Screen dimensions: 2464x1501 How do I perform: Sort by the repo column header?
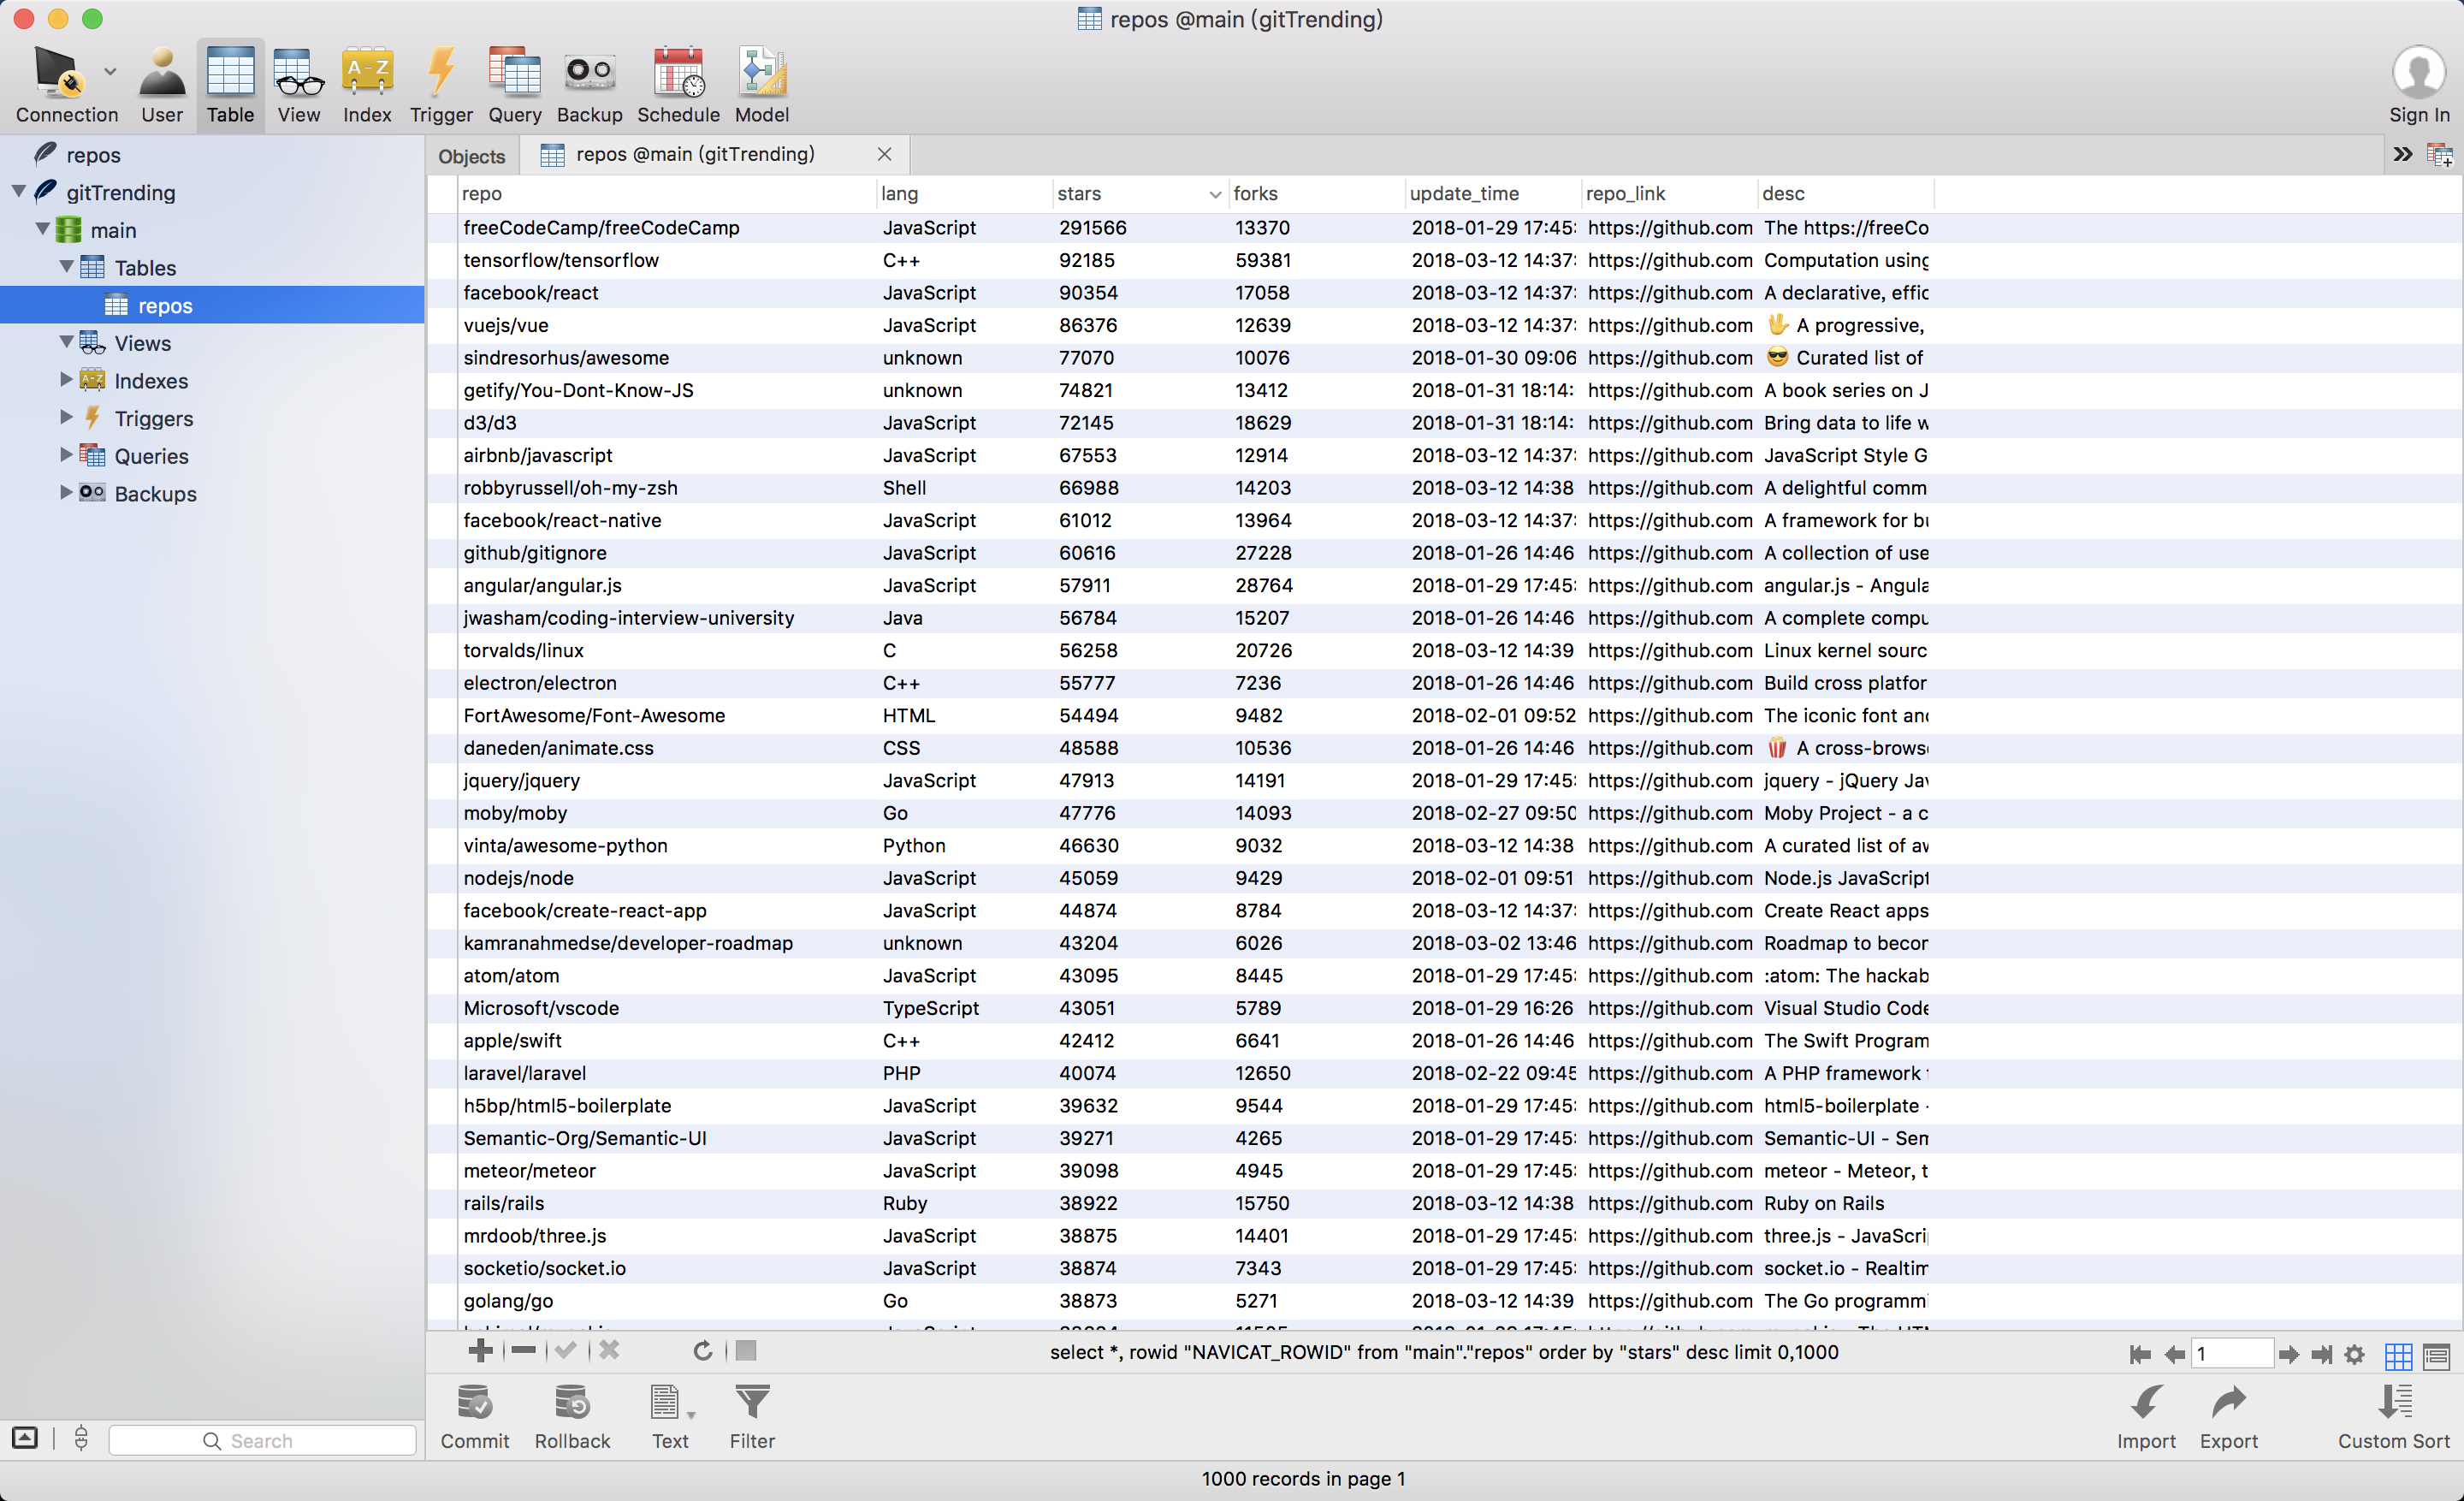tap(666, 194)
